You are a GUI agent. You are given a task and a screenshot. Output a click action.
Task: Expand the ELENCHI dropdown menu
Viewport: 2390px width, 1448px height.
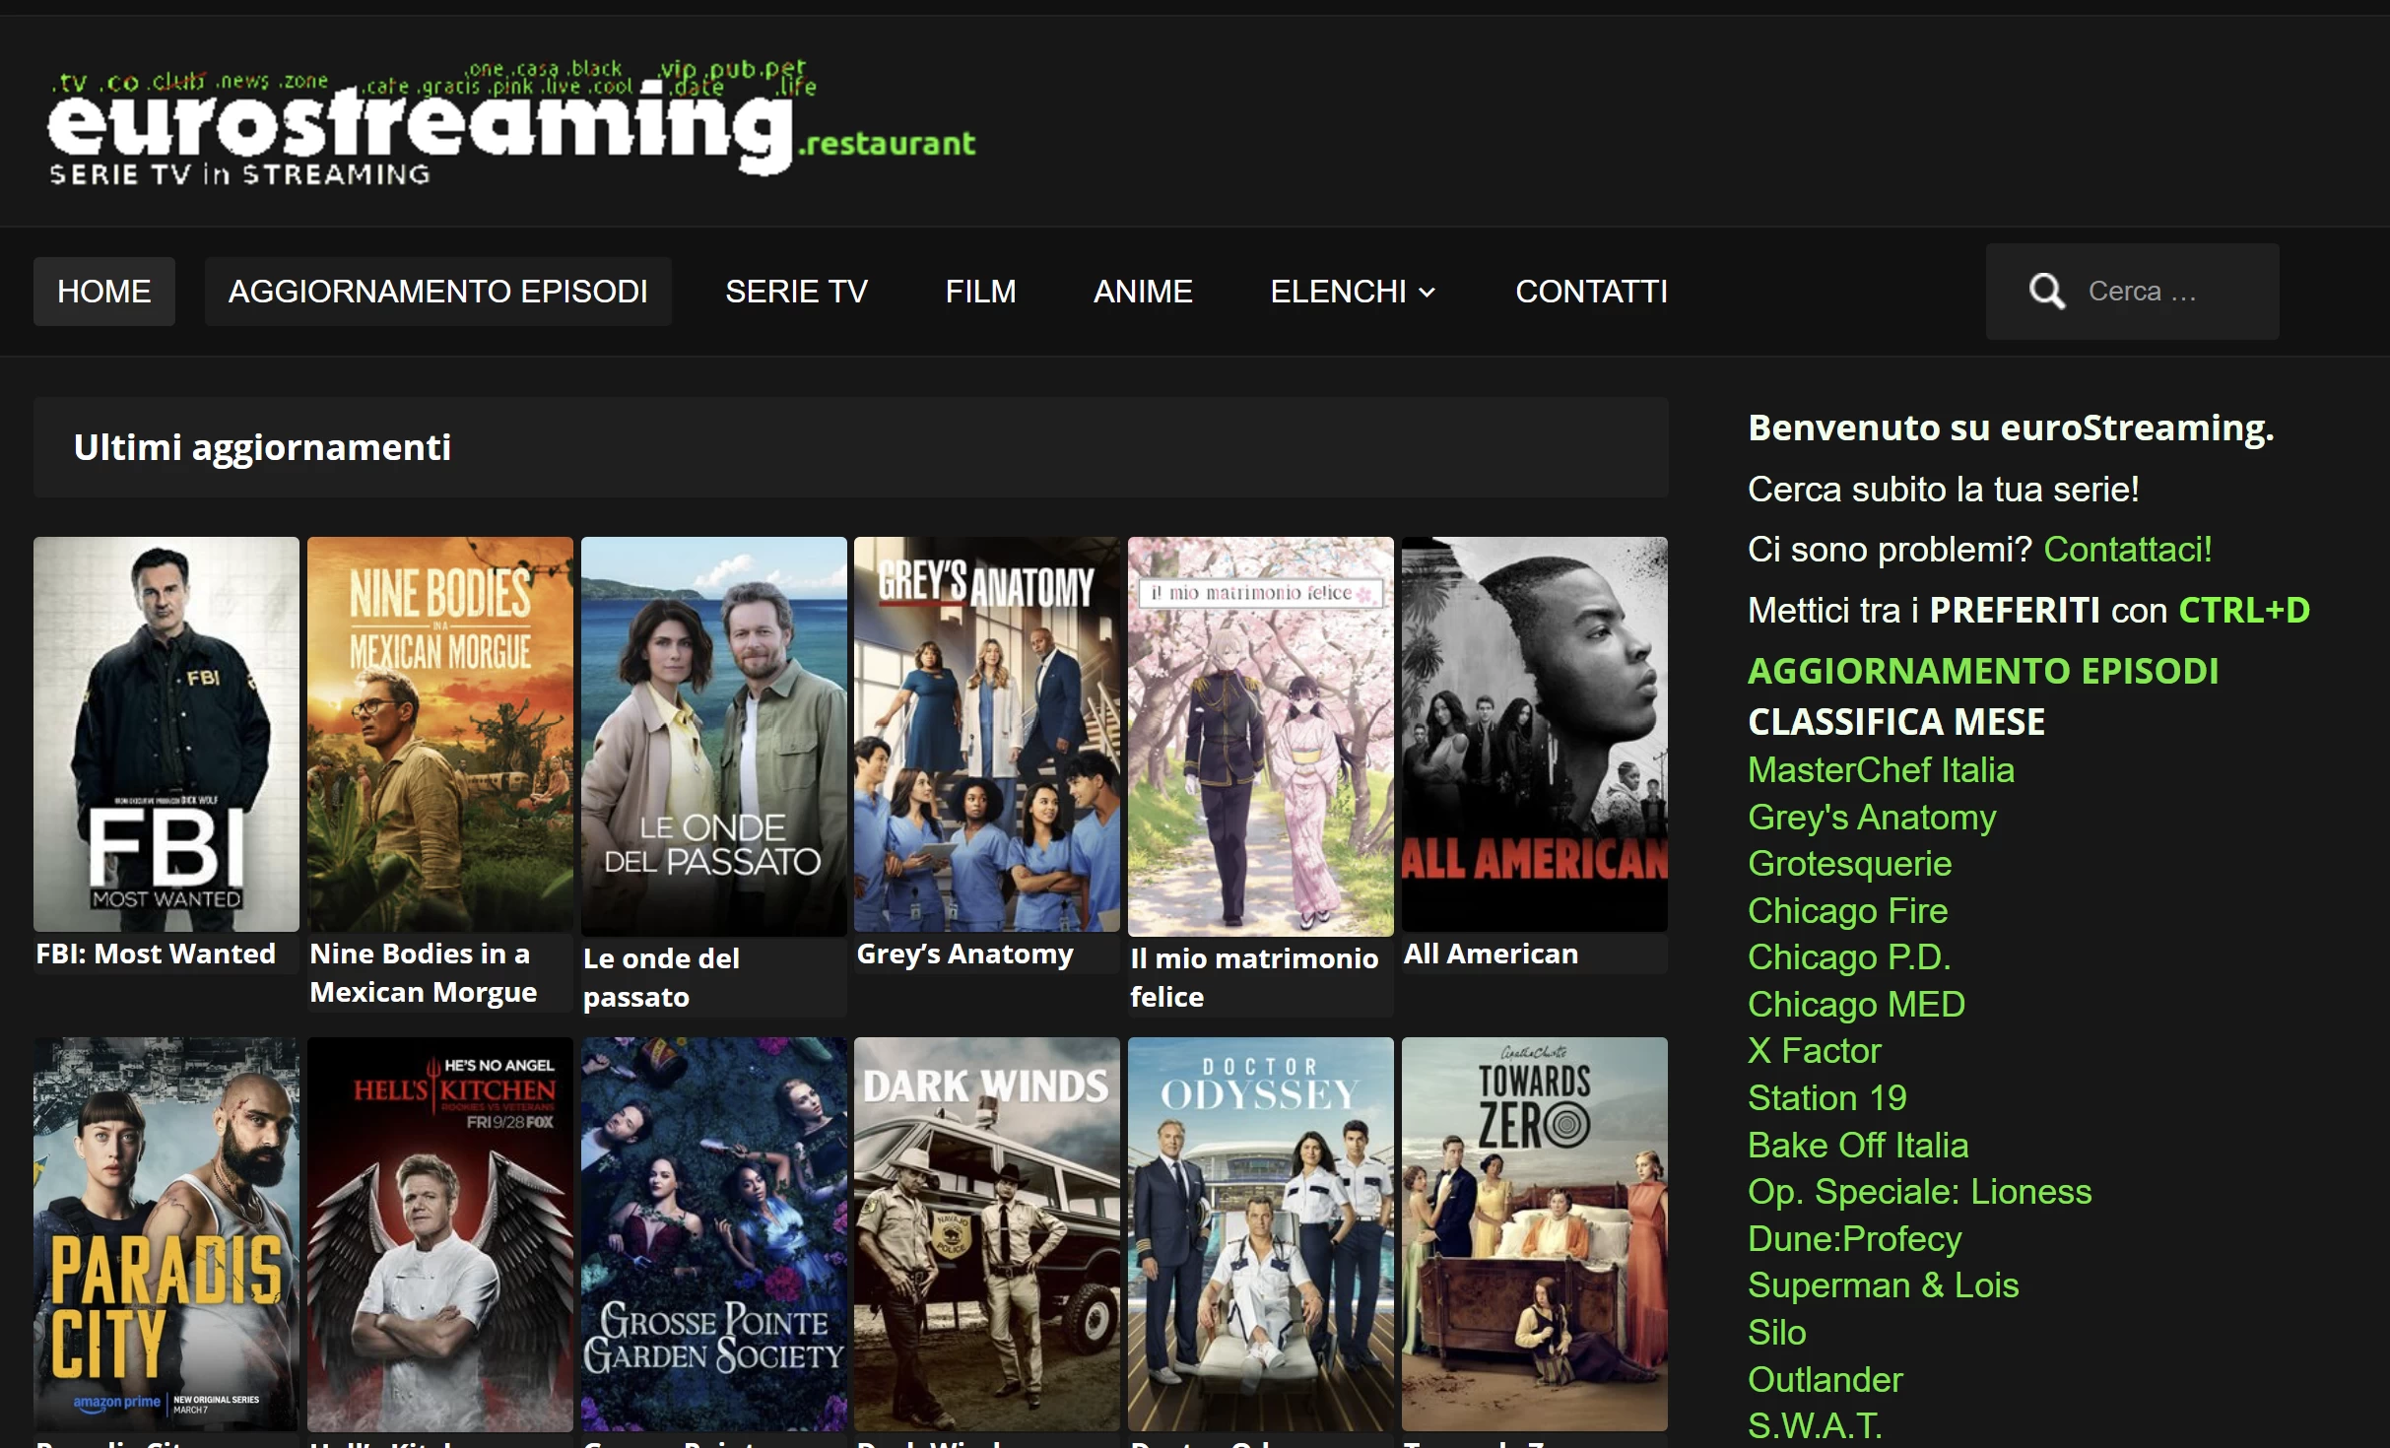[1353, 292]
